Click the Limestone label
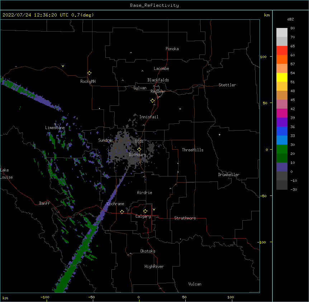Image resolution: width=309 pixels, height=302 pixels. [x=55, y=128]
